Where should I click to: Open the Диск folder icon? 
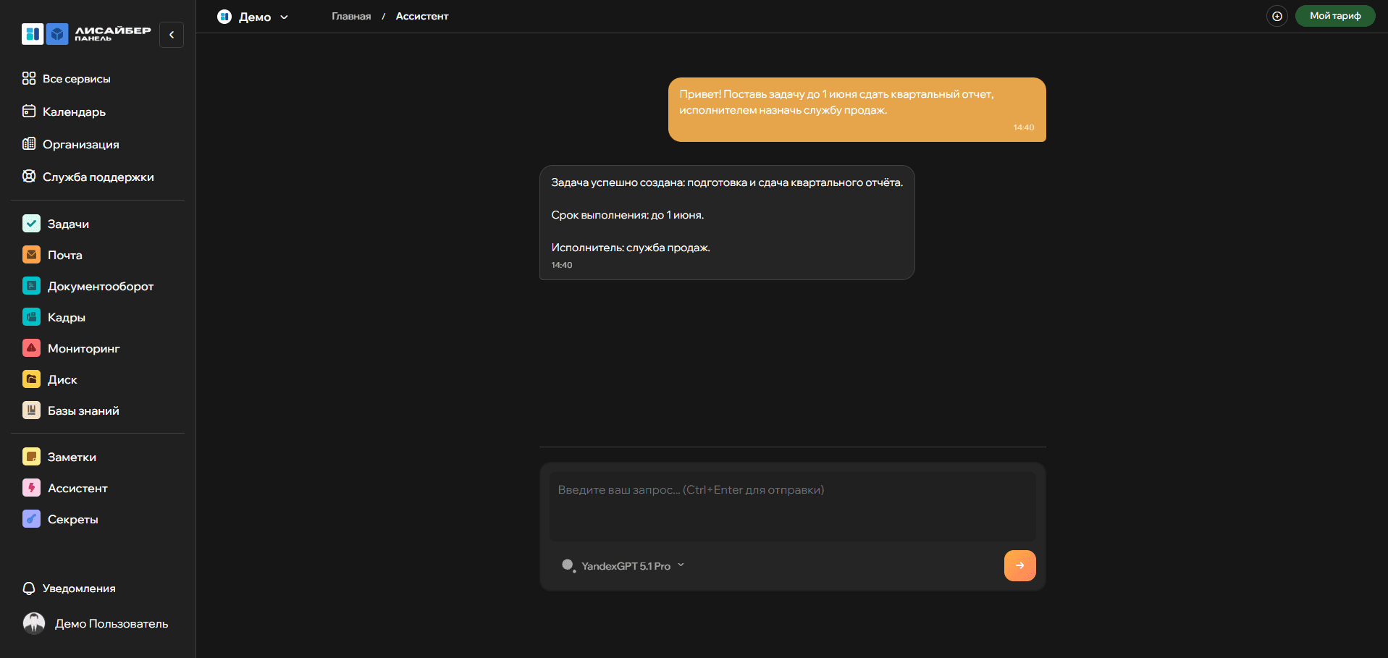31,379
